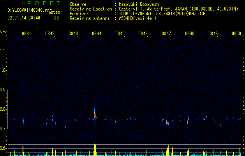The image size is (245, 156).
Task: Click the Receiving Location label
Action: [x=91, y=9]
